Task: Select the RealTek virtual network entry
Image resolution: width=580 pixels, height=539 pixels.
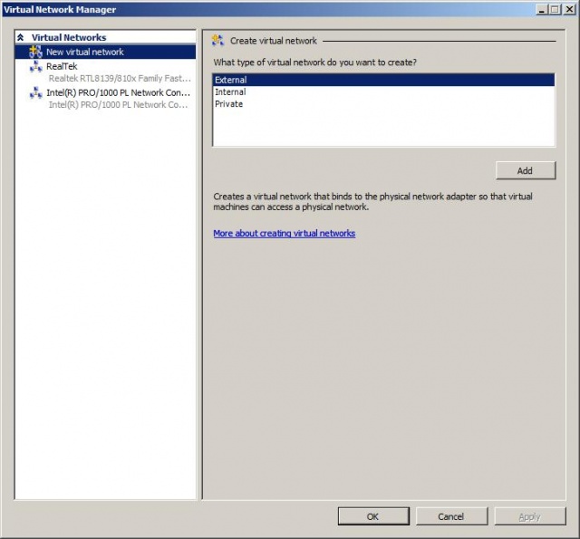Action: point(62,66)
